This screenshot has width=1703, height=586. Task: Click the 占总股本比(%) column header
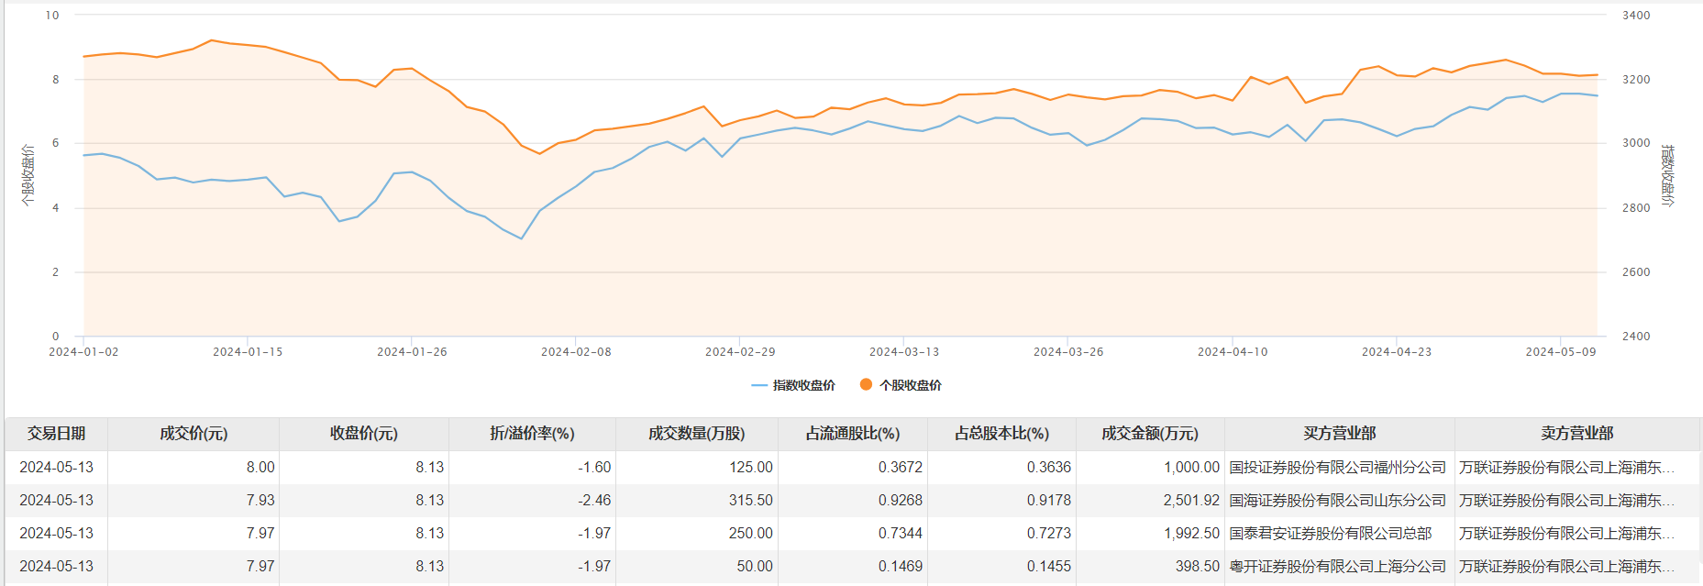tap(1001, 434)
